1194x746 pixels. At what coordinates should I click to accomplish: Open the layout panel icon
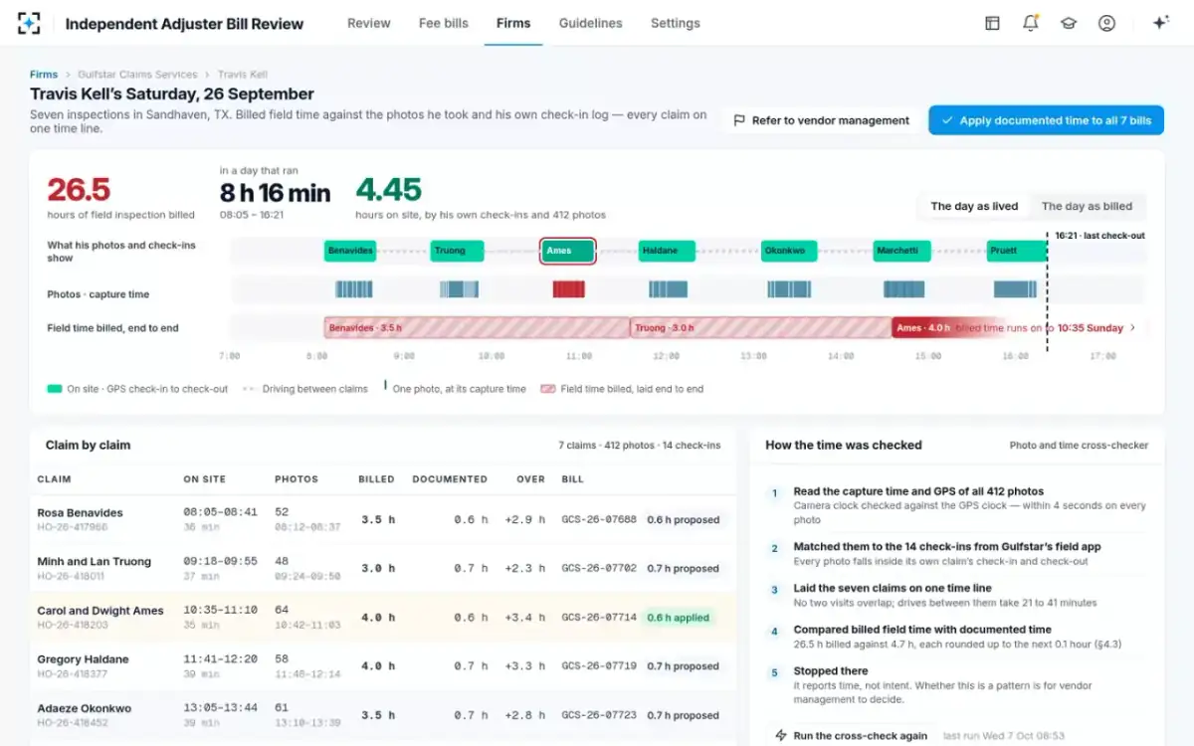click(992, 23)
